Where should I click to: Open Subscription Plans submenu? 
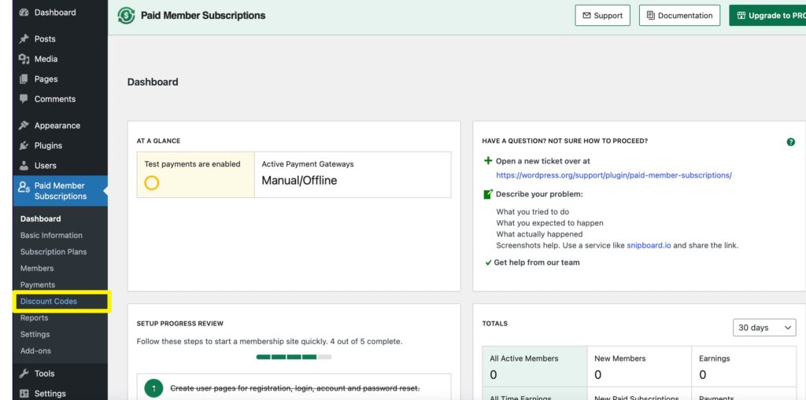point(54,251)
